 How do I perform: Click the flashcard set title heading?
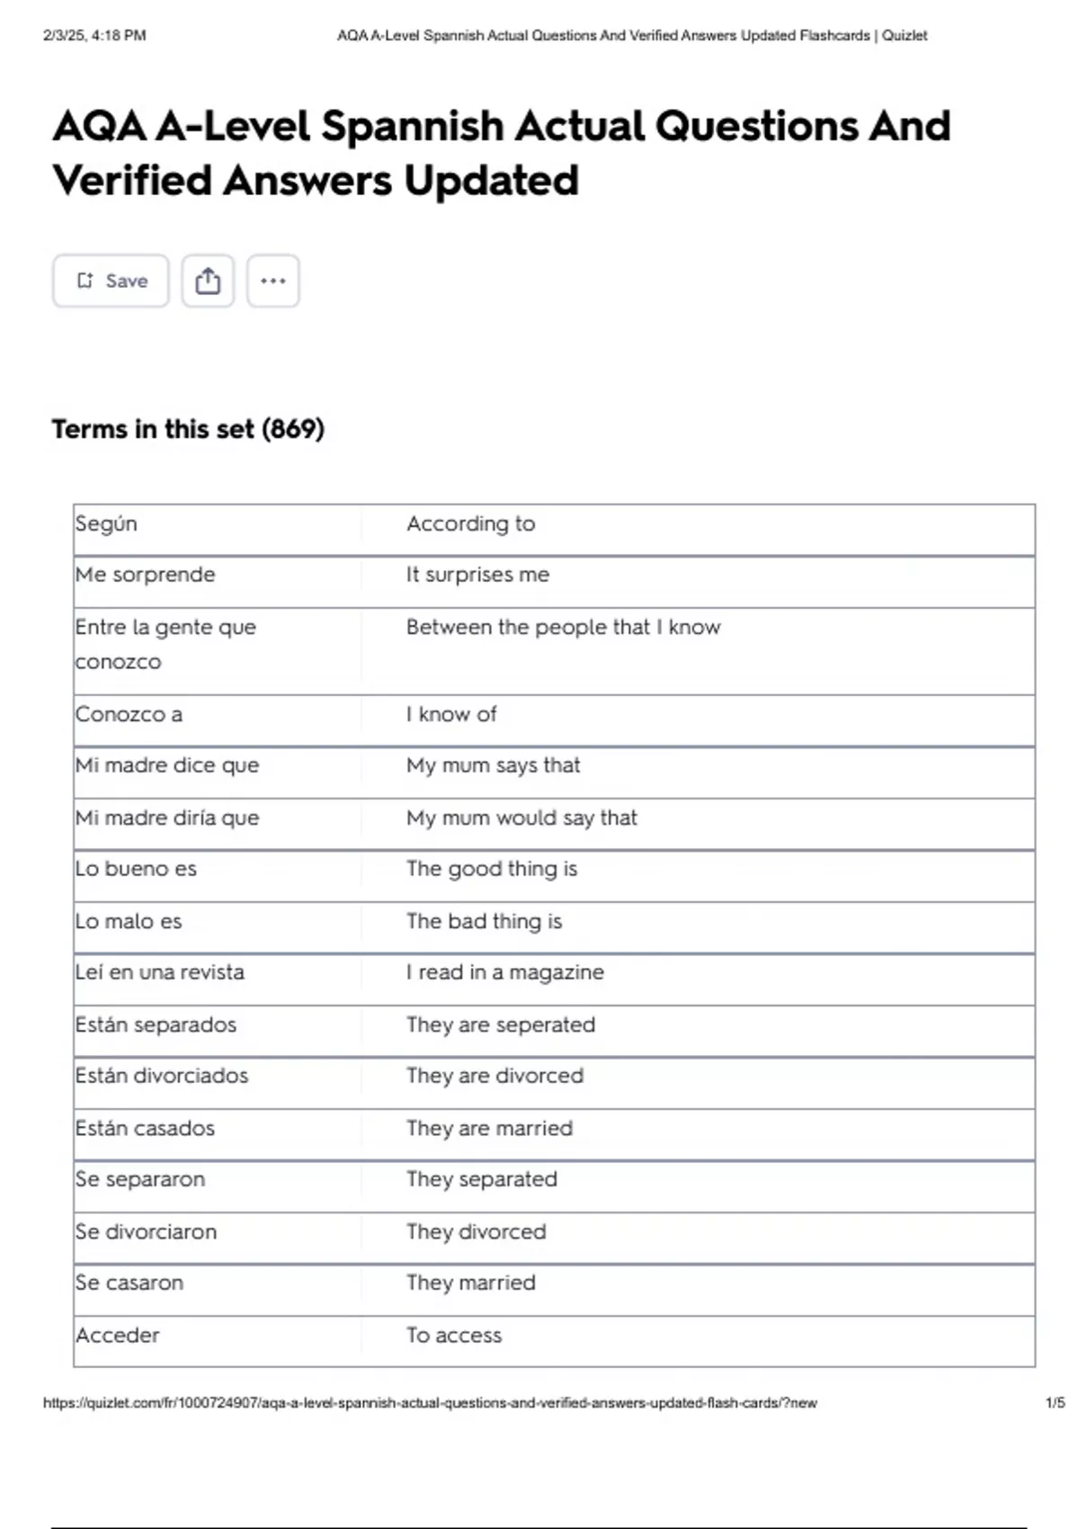tap(501, 153)
